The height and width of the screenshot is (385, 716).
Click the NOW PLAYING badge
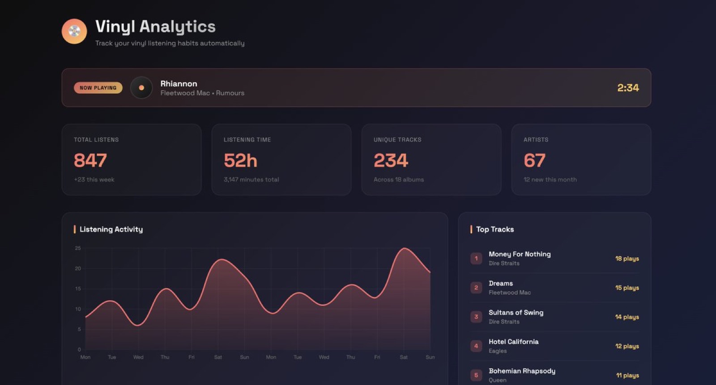98,88
